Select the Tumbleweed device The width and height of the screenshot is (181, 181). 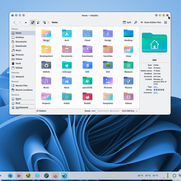pos(23,108)
